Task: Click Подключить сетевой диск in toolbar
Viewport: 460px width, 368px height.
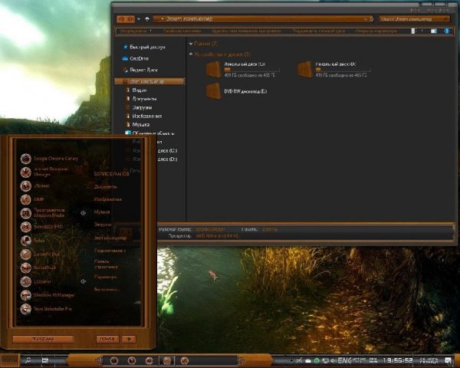Action: click(x=318, y=31)
